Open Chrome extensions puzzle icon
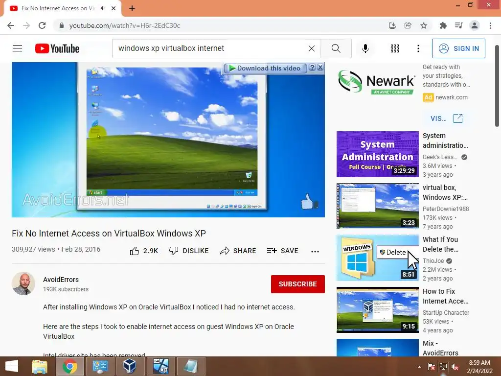The height and width of the screenshot is (376, 501). (443, 25)
